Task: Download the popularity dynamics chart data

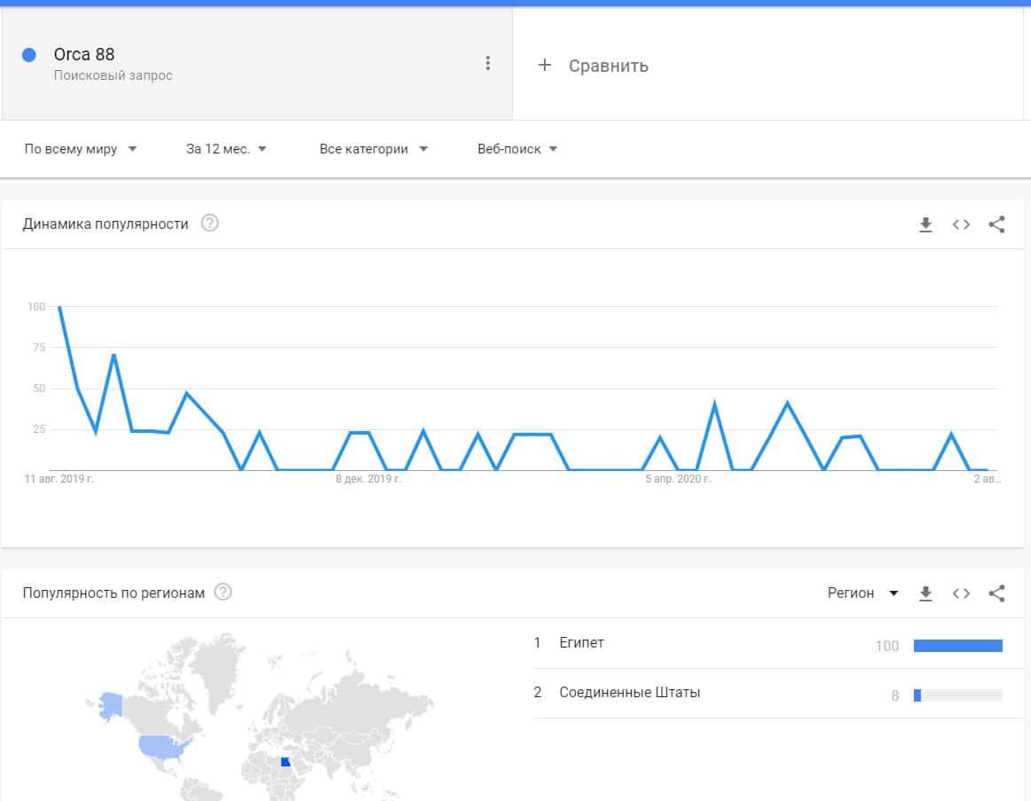Action: pos(925,224)
